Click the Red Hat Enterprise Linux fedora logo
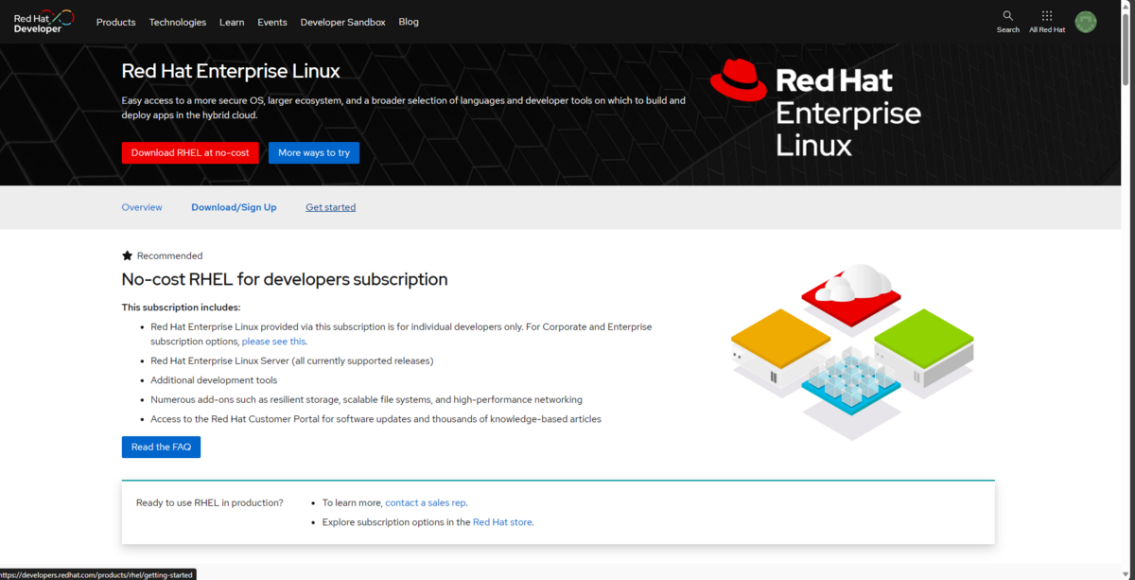The image size is (1135, 580). 815,107
